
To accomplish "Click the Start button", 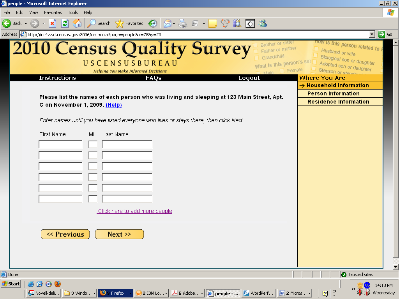I will click(x=11, y=284).
